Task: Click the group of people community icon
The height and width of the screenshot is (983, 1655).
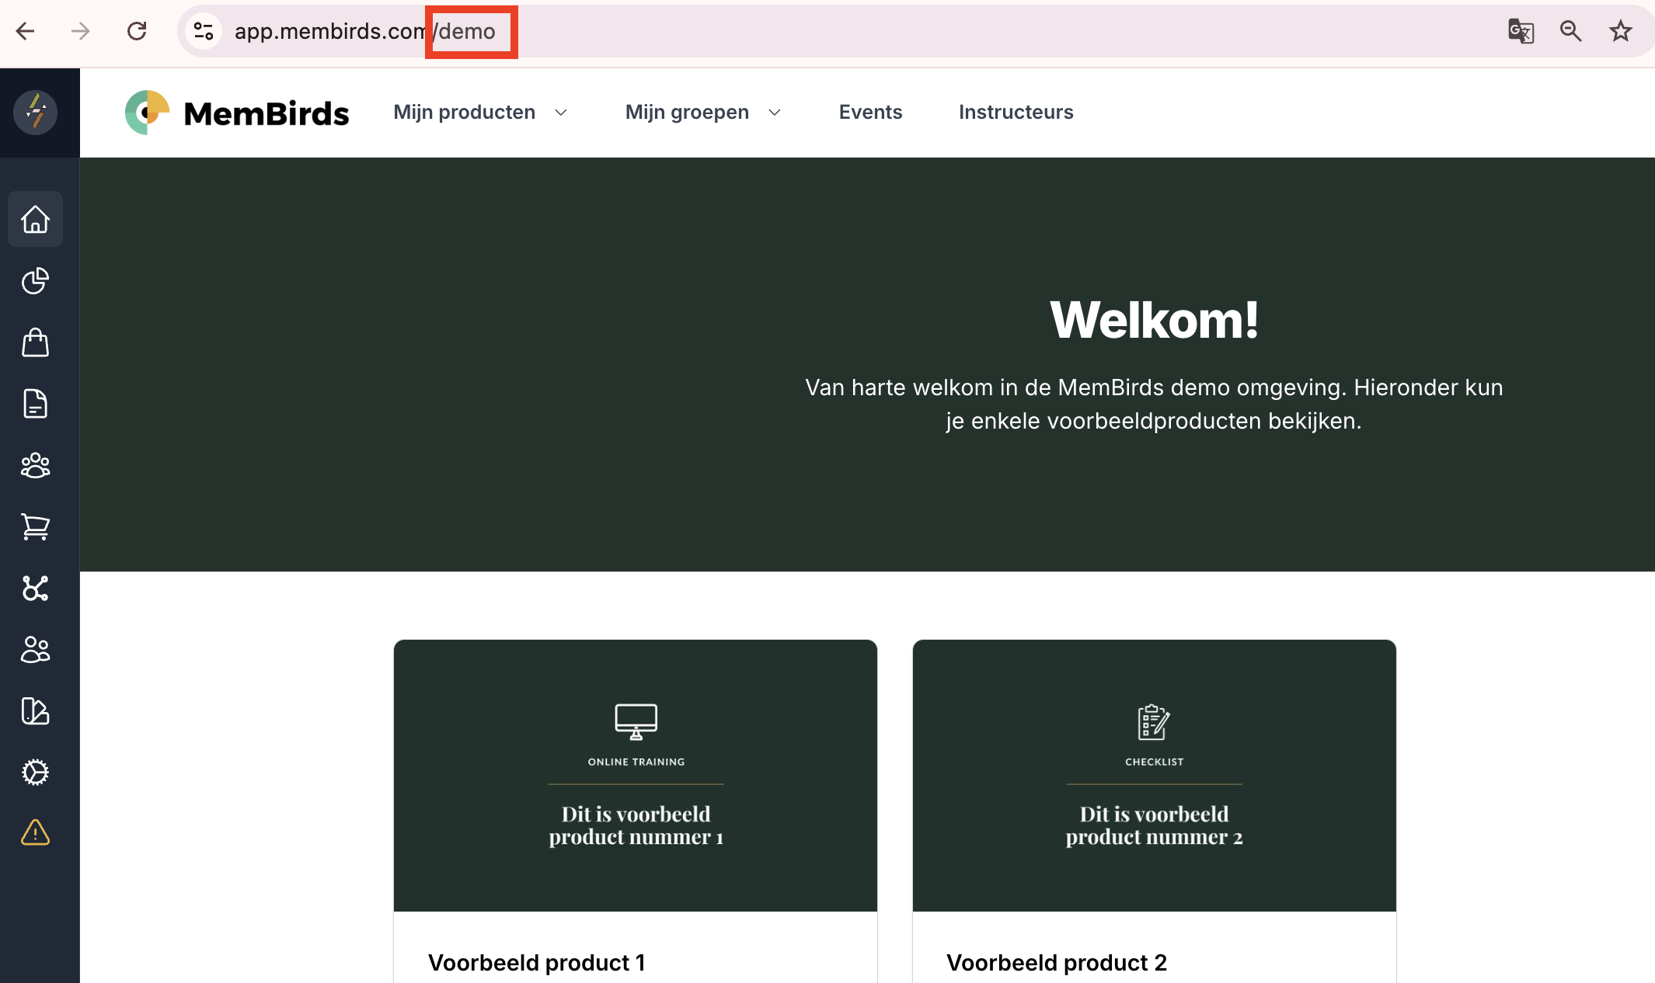Action: 35,465
